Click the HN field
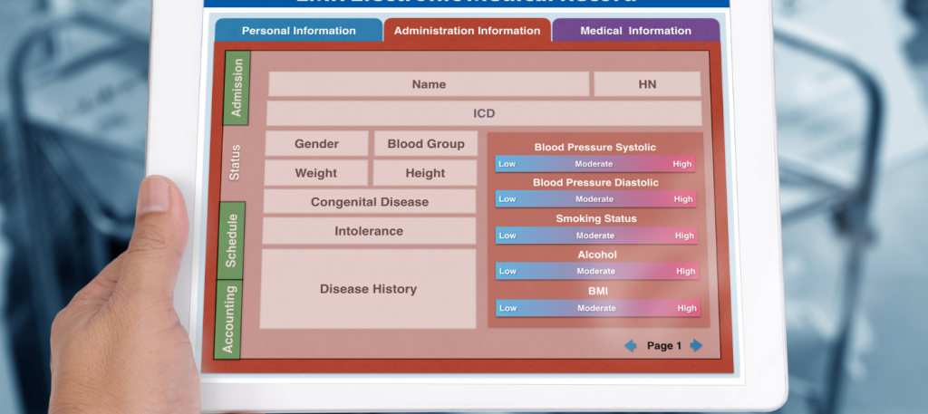This screenshot has height=414, width=928. point(647,84)
